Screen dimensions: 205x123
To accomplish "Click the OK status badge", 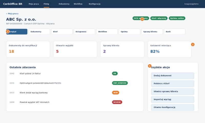I will 115,73.
